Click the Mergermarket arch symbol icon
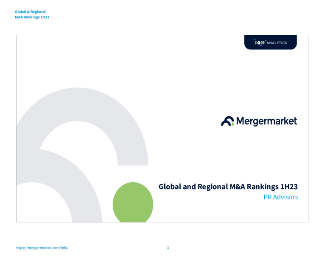Viewport: 336px width, 260px height. (x=227, y=121)
